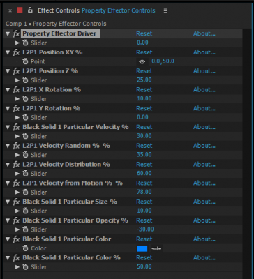Click the stopwatch for the L2P1 X Rotation % slider
This screenshot has width=254, height=279.
click(25, 99)
